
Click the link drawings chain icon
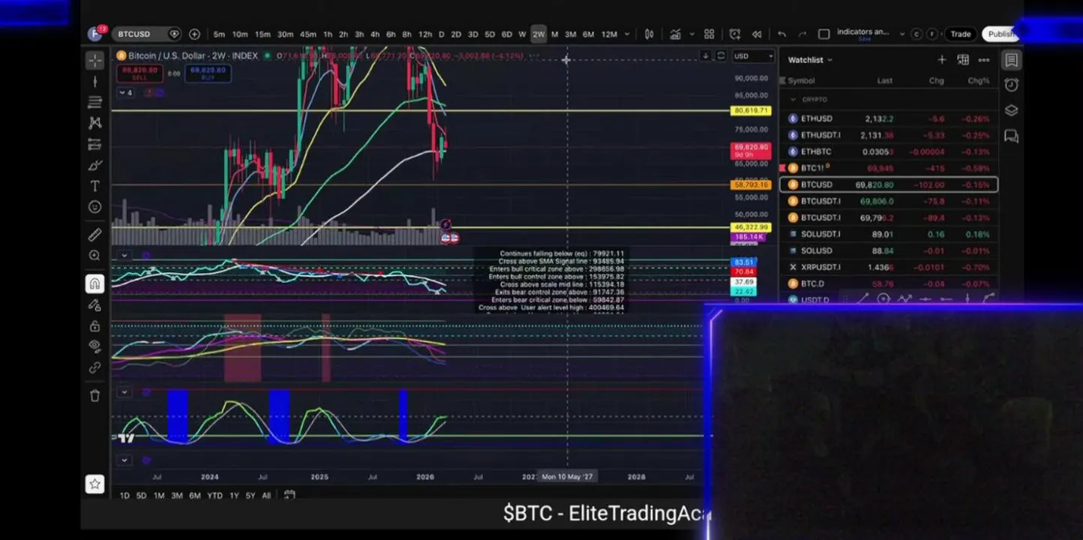click(x=94, y=367)
